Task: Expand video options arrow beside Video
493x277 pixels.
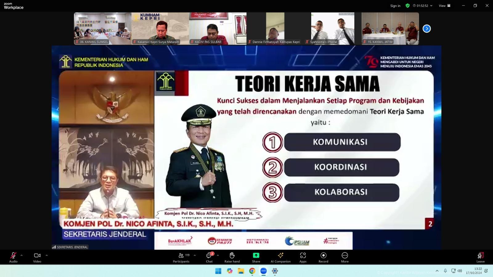Action: click(47, 255)
